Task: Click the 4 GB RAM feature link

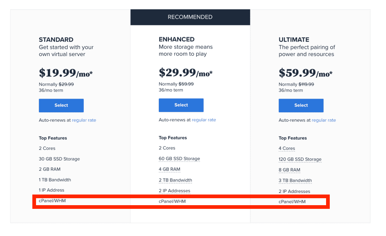Action: point(169,169)
